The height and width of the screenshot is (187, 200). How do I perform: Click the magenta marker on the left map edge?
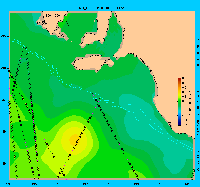[x=9, y=88]
